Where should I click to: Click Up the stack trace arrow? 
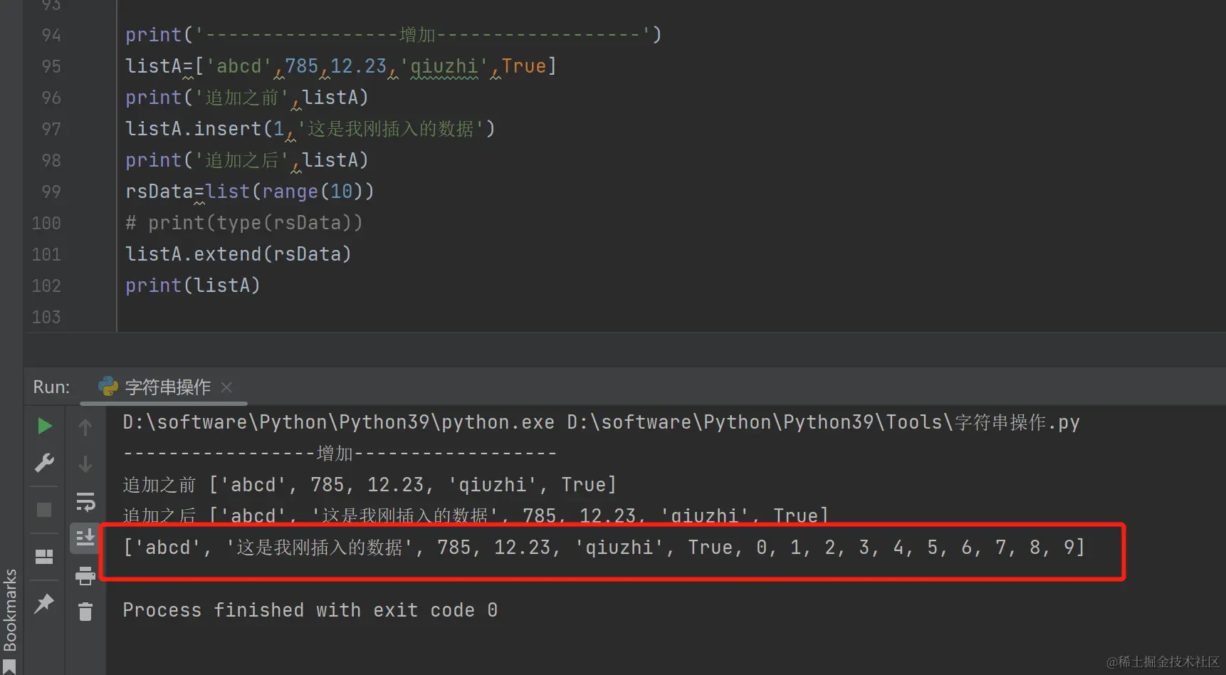(85, 427)
